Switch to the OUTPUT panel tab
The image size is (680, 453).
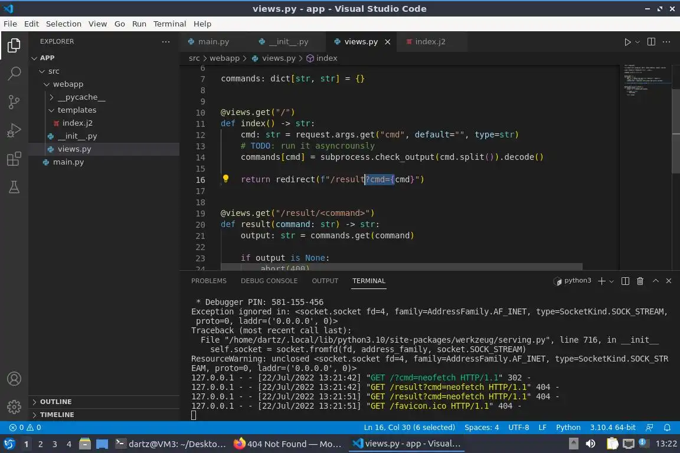pos(325,281)
